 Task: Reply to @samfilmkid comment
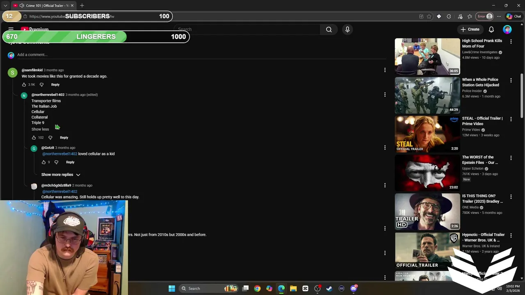[55, 85]
